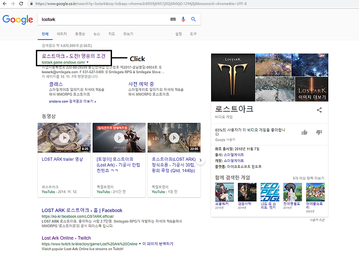Start voice search with microphone icon
Screen dimensions: 359x254
point(183,19)
